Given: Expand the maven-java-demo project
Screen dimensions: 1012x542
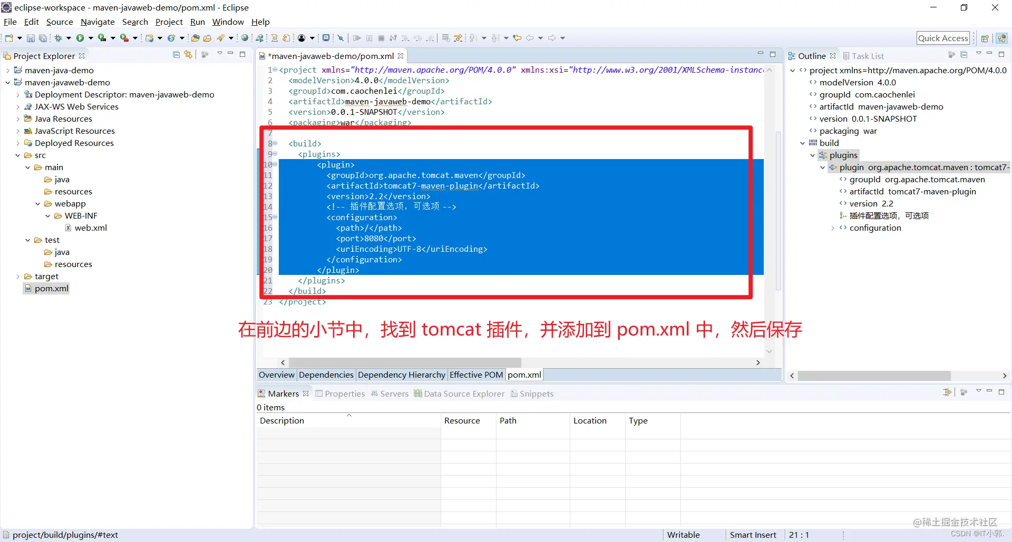Looking at the screenshot, I should (8, 70).
